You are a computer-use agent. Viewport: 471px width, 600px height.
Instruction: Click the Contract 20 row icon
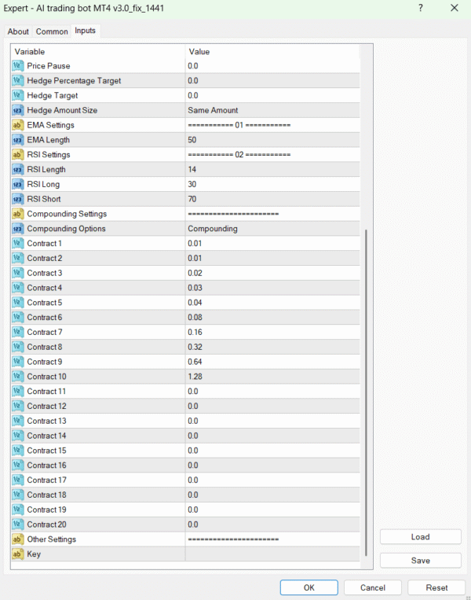click(x=17, y=525)
